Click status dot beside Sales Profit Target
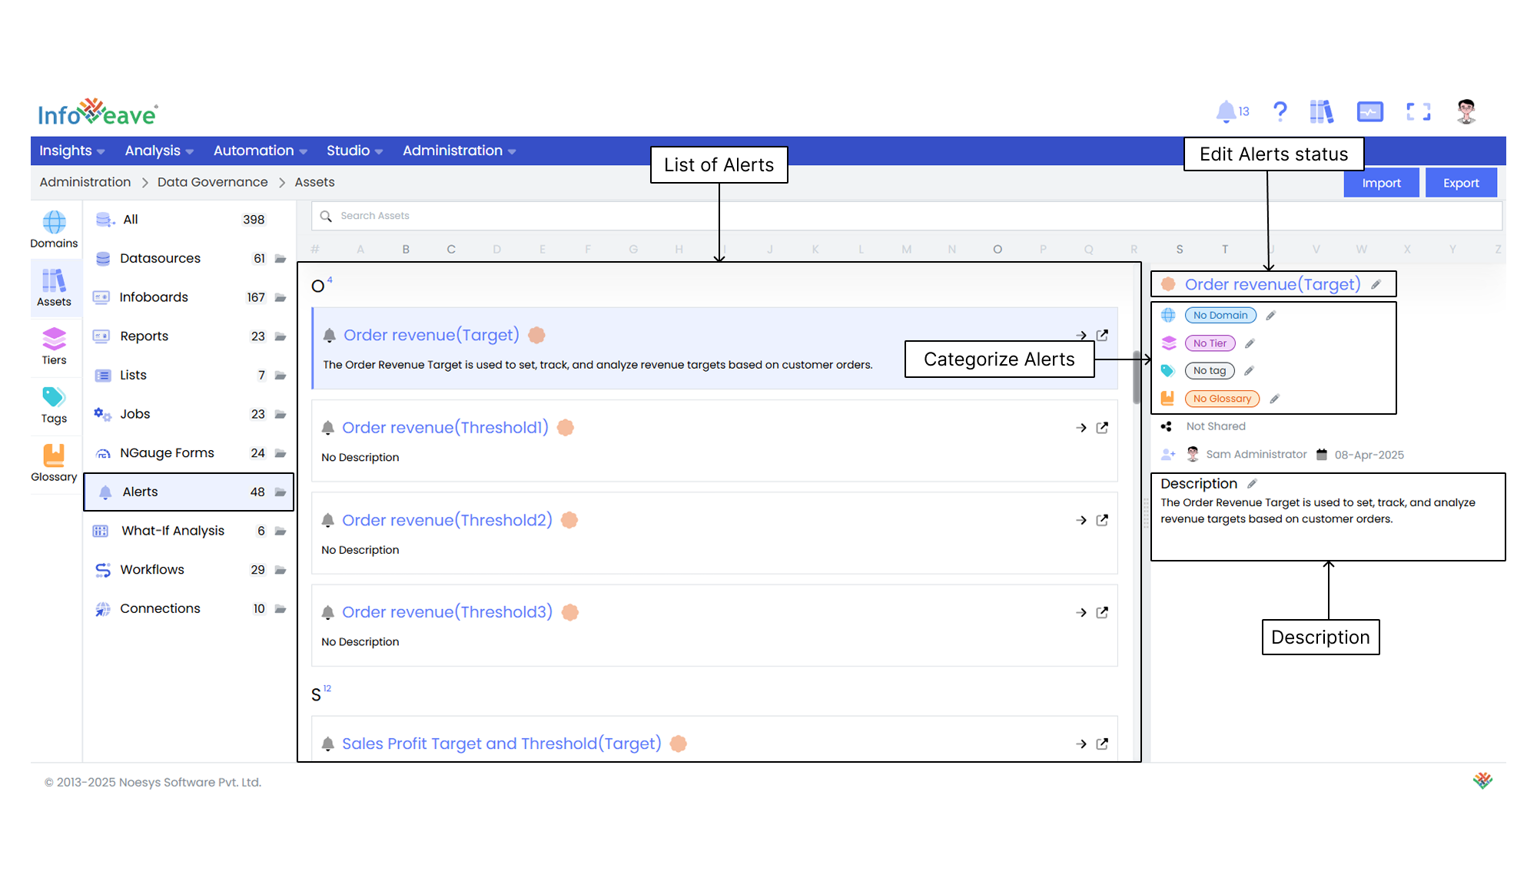The image size is (1537, 891). (678, 744)
